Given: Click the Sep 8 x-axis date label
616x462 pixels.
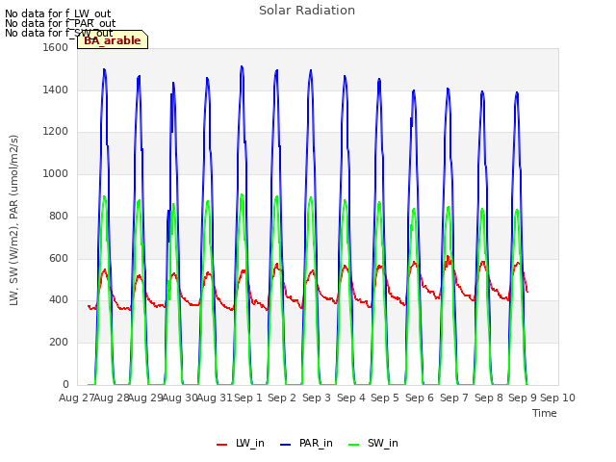Looking at the screenshot, I should click(489, 398).
